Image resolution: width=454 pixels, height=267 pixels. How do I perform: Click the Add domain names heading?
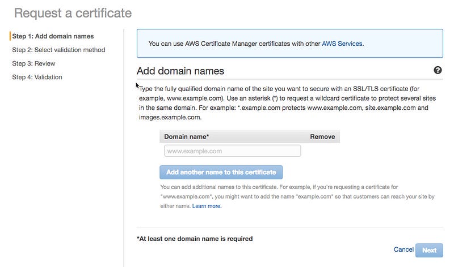[x=180, y=71]
